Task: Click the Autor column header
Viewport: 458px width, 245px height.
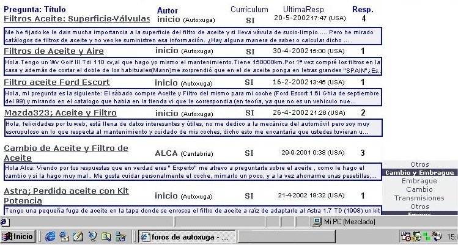Action: (x=168, y=10)
